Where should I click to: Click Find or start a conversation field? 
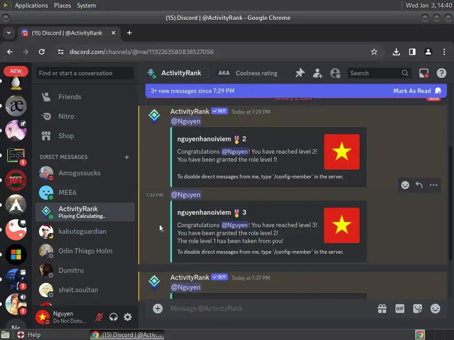85,73
